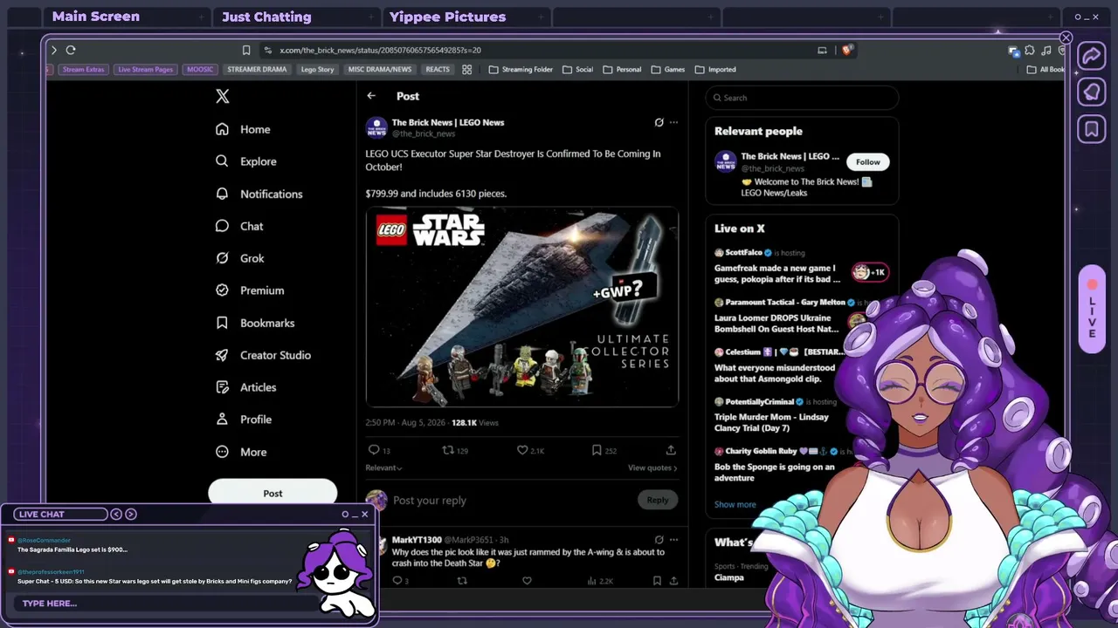This screenshot has height=628, width=1118.
Task: Open the three-dot menu on Brick News post
Action: coord(673,122)
